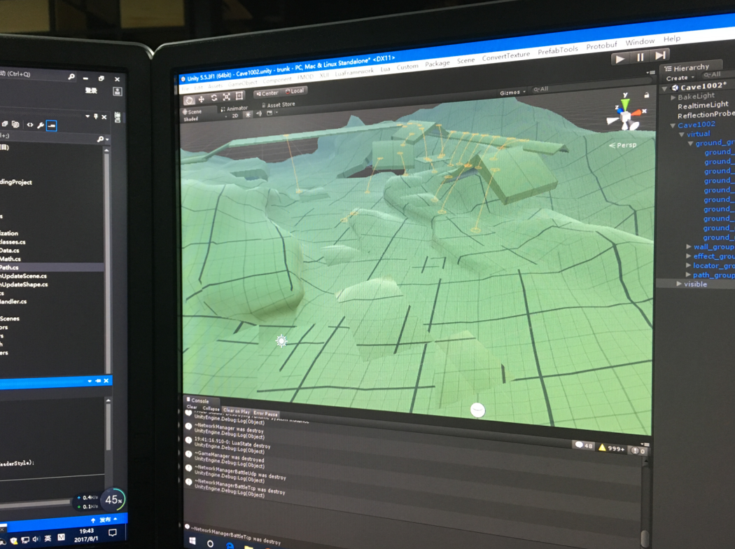Open the Window menu
735x549 pixels.
[x=640, y=42]
